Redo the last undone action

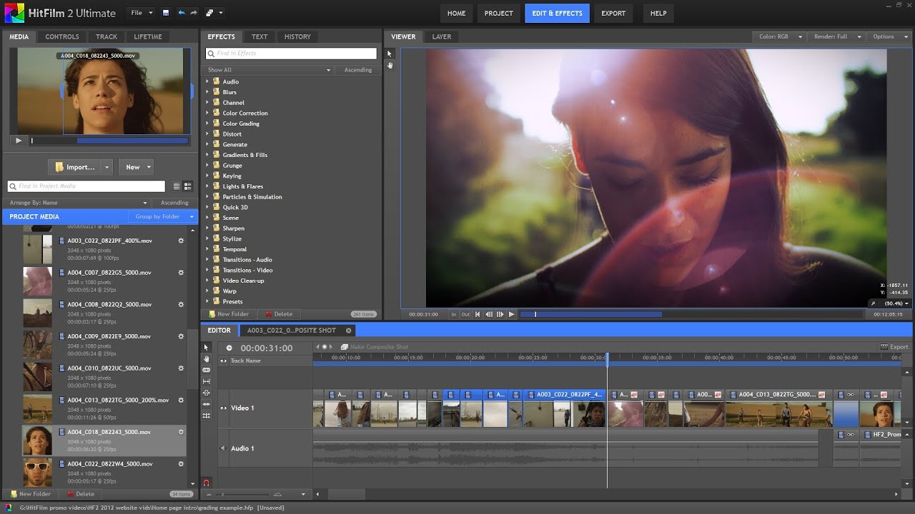(194, 13)
